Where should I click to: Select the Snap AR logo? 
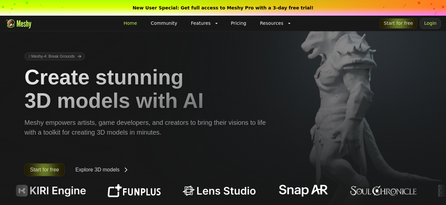[x=303, y=190]
